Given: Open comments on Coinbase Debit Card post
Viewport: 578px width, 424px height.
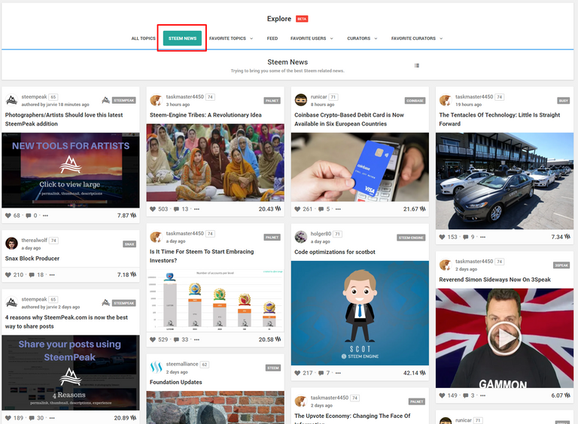Looking at the screenshot, I should coord(321,209).
